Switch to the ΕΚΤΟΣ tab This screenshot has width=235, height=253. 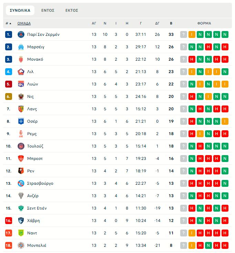pyautogui.click(x=72, y=10)
